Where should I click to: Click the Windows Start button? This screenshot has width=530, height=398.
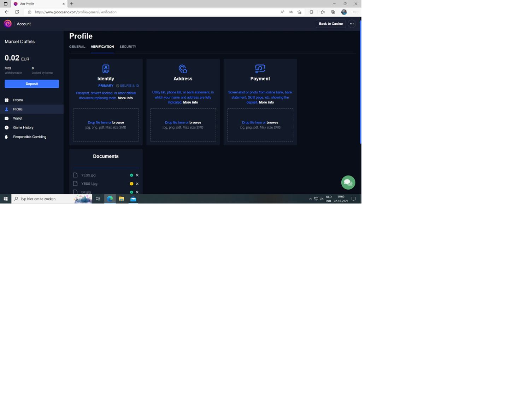[6, 199]
